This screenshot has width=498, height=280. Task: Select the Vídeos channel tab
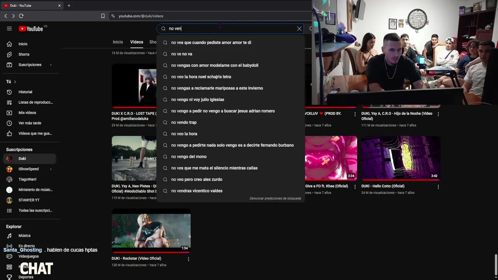tap(137, 42)
